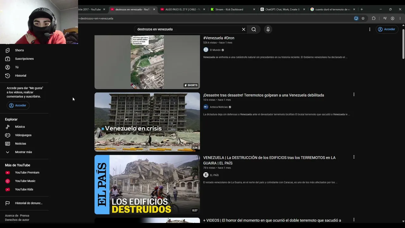Screen dimensions: 405x228
Task: Switch to the ChatGPT tab
Action: coord(283,9)
